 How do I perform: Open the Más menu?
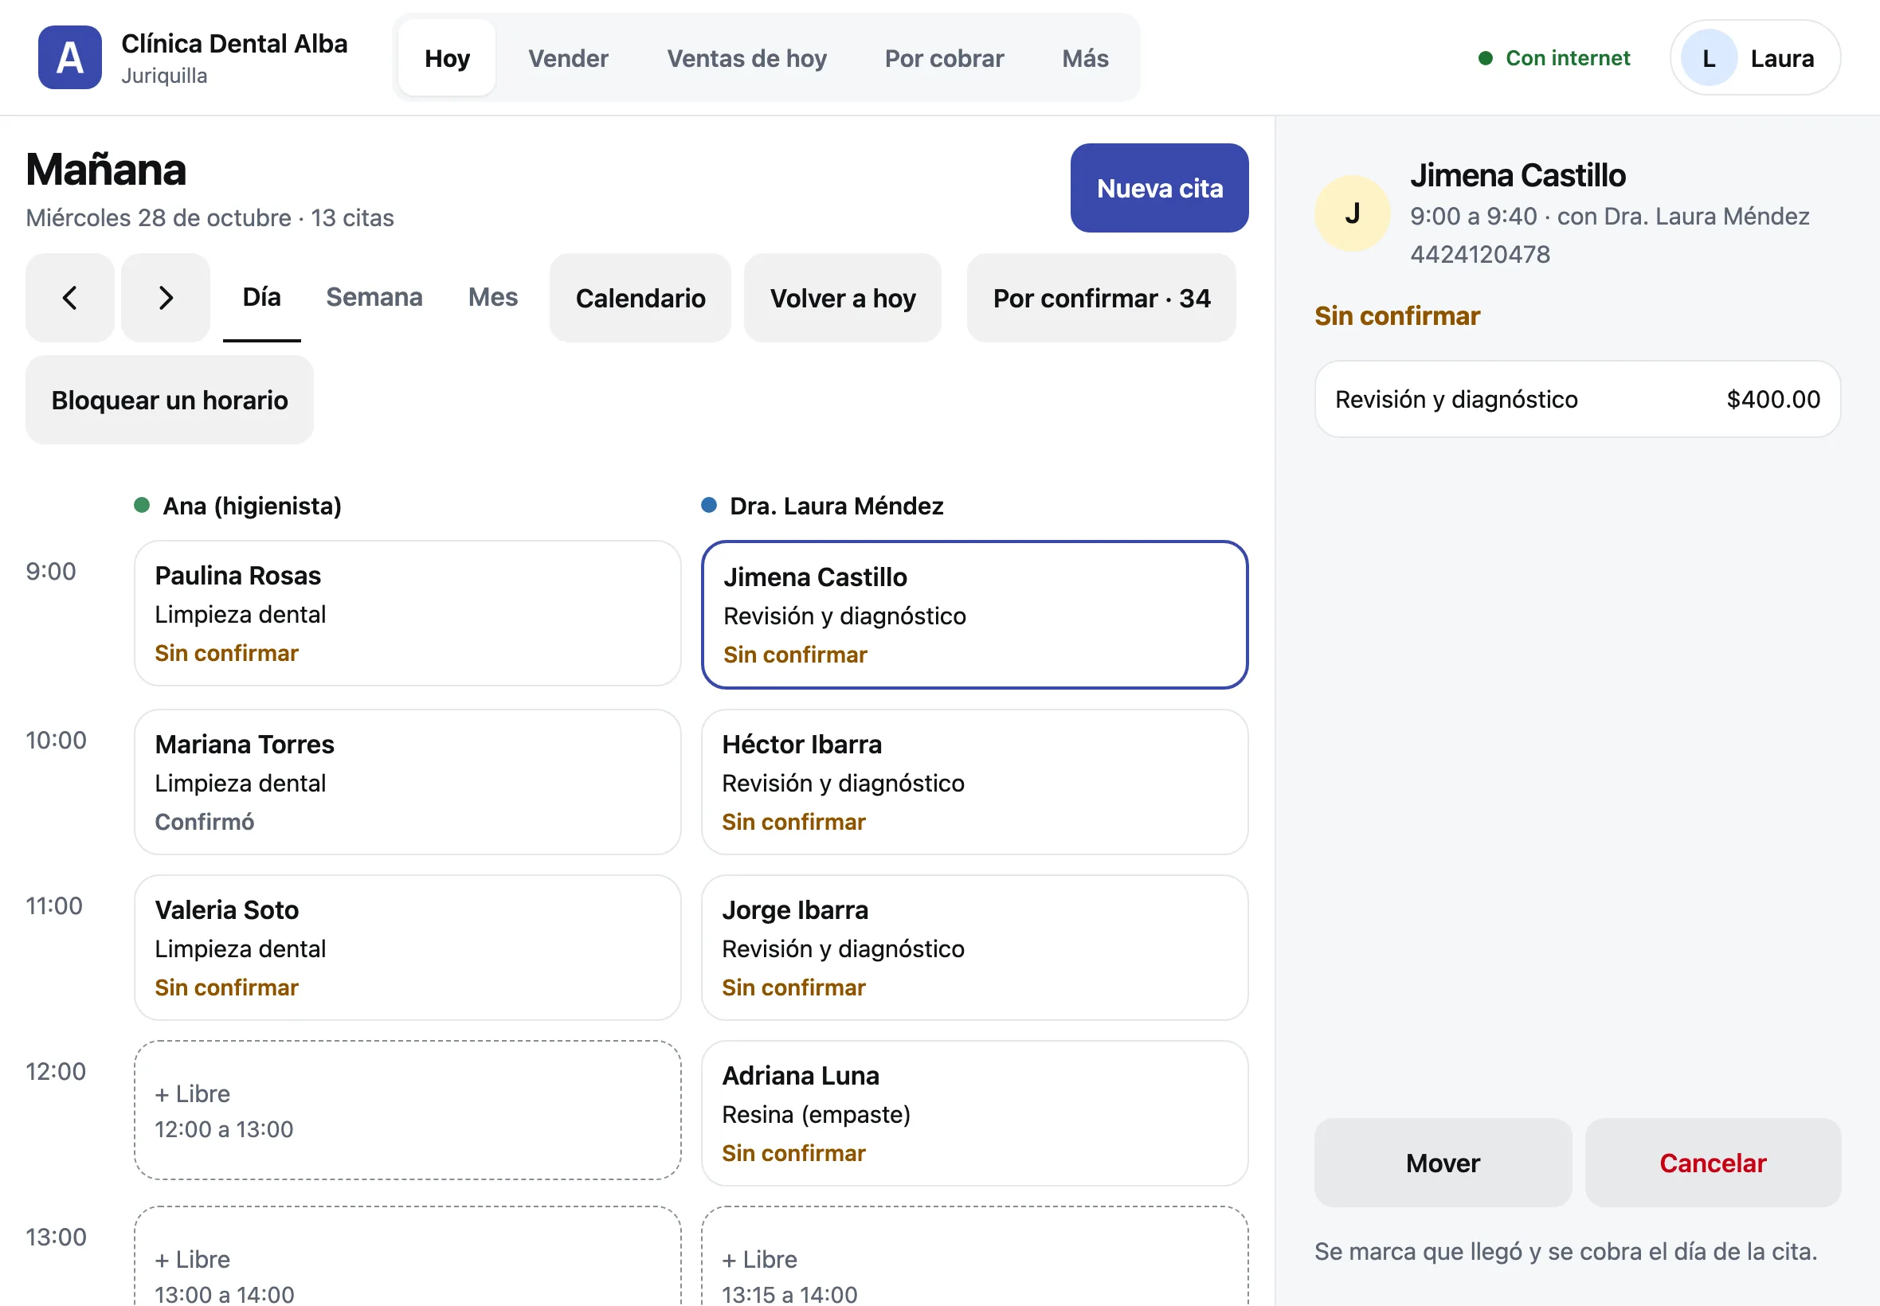tap(1085, 58)
